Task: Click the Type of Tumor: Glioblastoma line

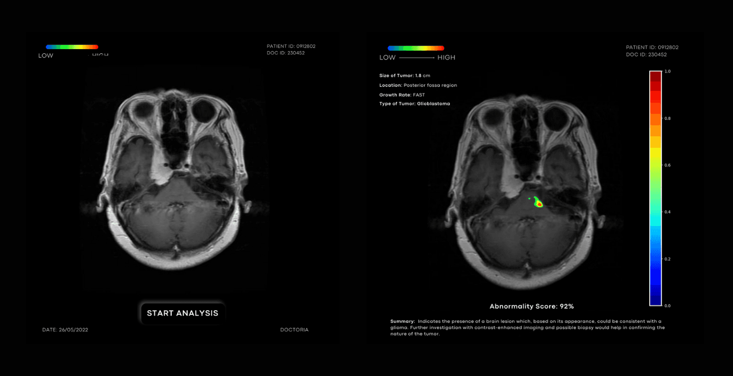Action: (414, 104)
